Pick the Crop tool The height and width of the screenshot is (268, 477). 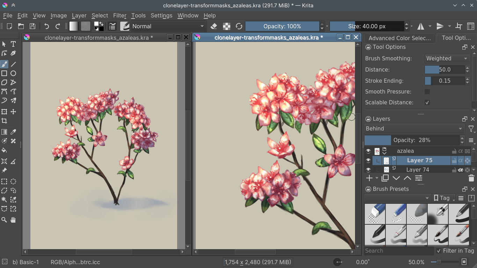point(4,121)
